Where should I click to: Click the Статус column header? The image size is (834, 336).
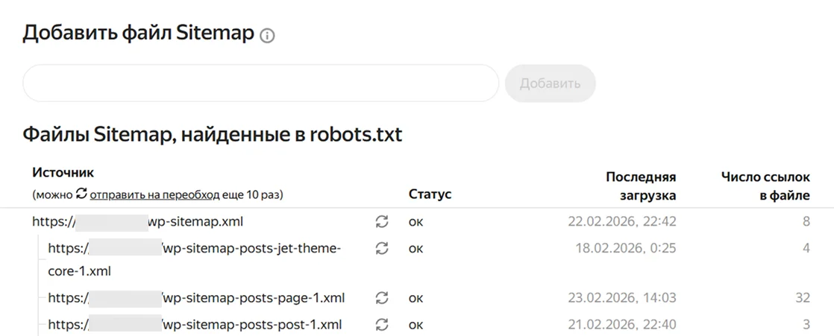pos(430,194)
